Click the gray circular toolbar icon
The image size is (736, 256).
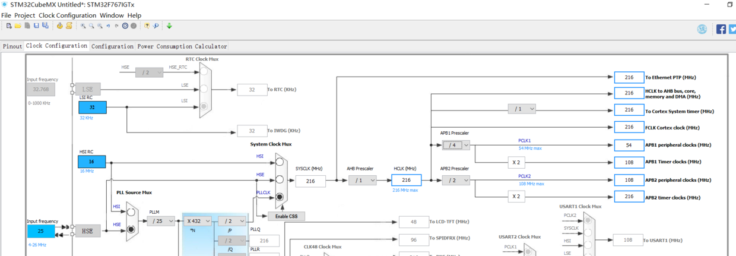(134, 26)
